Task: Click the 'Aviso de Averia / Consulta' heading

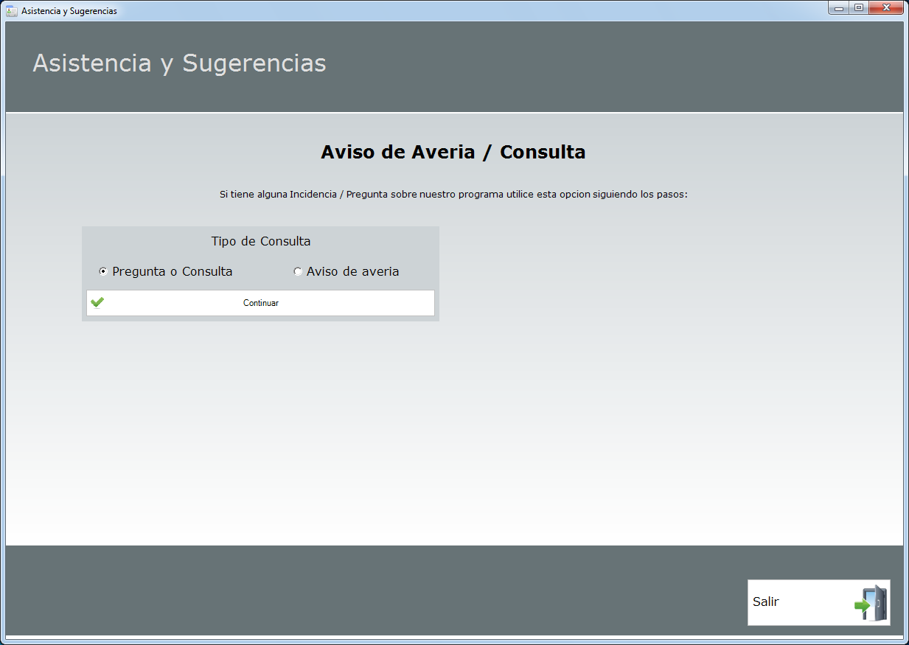Action: click(x=453, y=153)
